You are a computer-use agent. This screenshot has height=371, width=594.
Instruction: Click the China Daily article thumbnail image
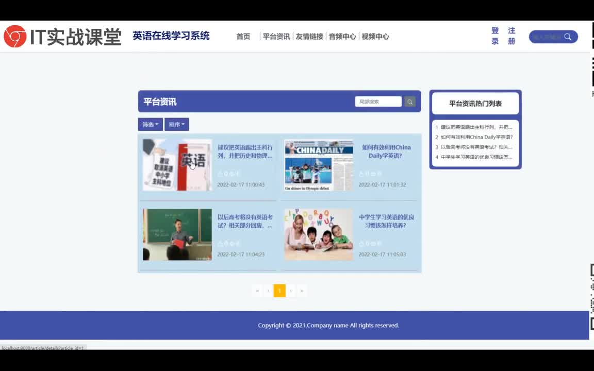318,164
